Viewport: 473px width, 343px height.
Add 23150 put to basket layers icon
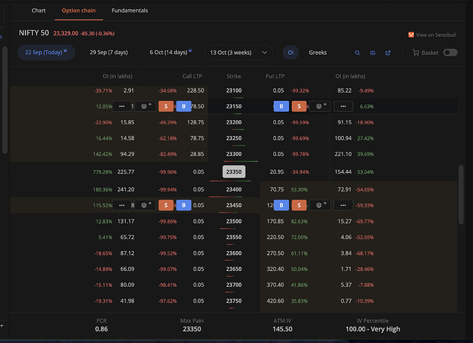(x=320, y=106)
